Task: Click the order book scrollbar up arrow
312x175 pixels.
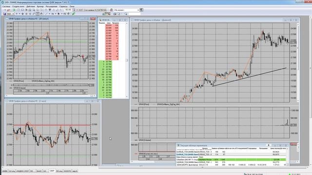Action: tap(127, 23)
